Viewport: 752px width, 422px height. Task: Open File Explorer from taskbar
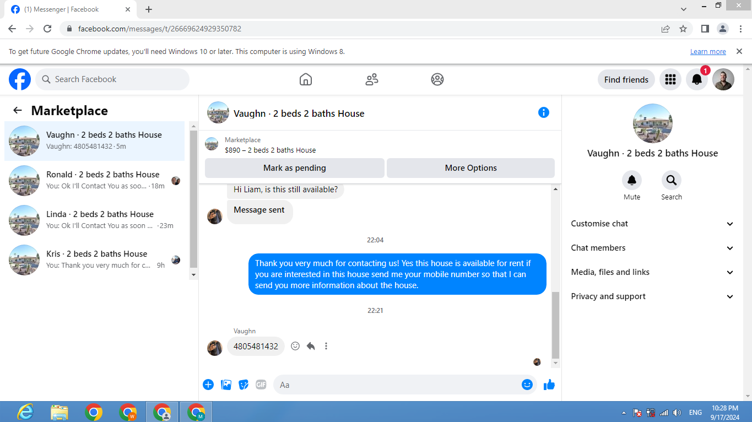59,412
